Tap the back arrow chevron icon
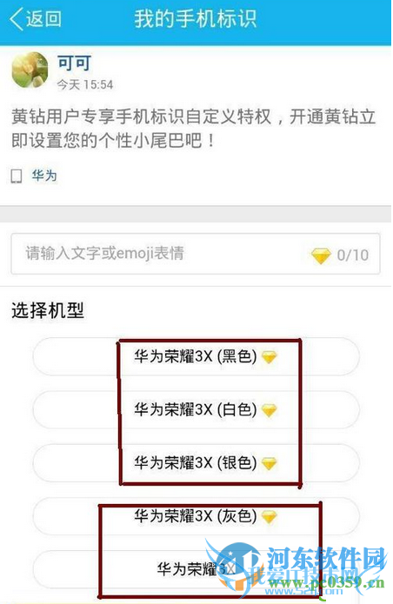393x604 pixels. tap(17, 19)
